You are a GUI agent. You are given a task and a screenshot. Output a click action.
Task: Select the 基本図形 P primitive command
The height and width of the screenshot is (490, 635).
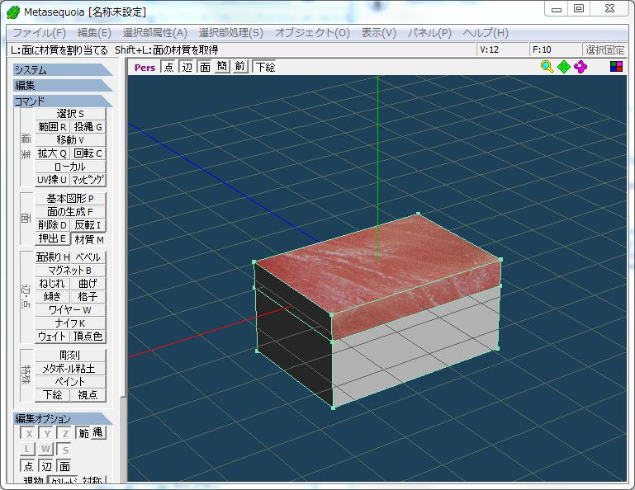(x=70, y=199)
